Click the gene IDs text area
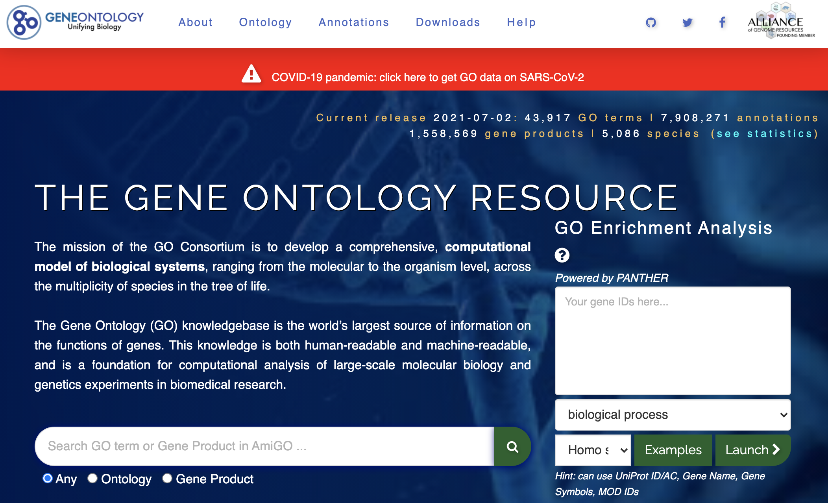The width and height of the screenshot is (828, 503). 673,340
